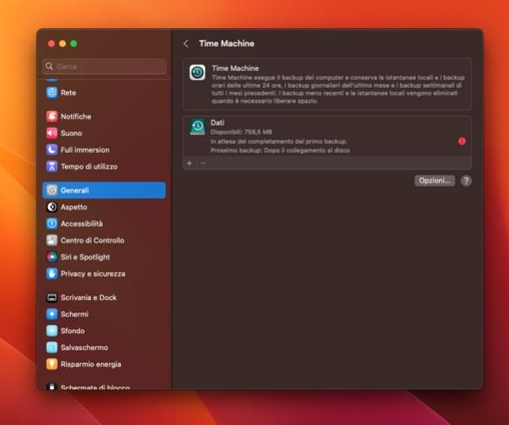The width and height of the screenshot is (509, 425).
Task: Click the Time Machine app icon
Action: tap(198, 72)
